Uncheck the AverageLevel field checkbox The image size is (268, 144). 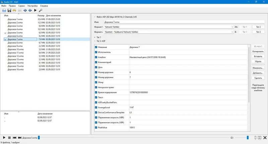click(x=96, y=107)
